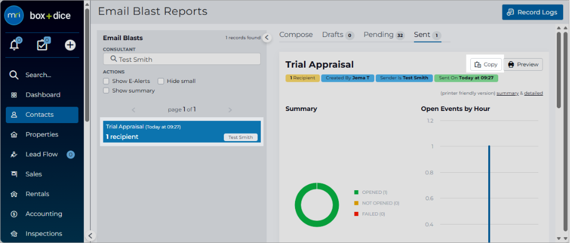This screenshot has width=570, height=243.
Task: Enable the Show E-Alerts checkbox
Action: [x=106, y=81]
